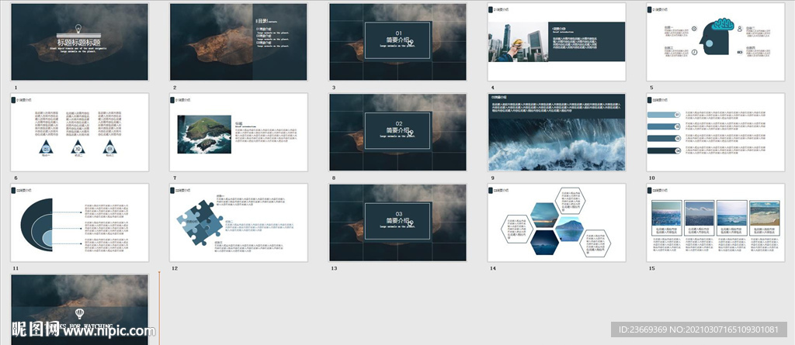Select the 03 section title slide thumbnail
The image size is (795, 345).
tap(397, 223)
